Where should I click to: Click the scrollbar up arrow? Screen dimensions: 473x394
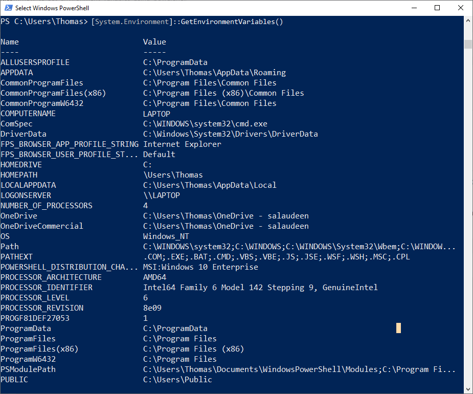467,19
